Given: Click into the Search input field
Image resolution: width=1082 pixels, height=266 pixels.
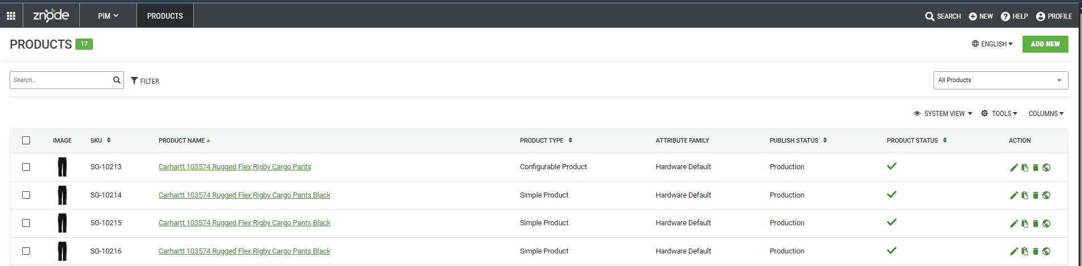Looking at the screenshot, I should (61, 80).
